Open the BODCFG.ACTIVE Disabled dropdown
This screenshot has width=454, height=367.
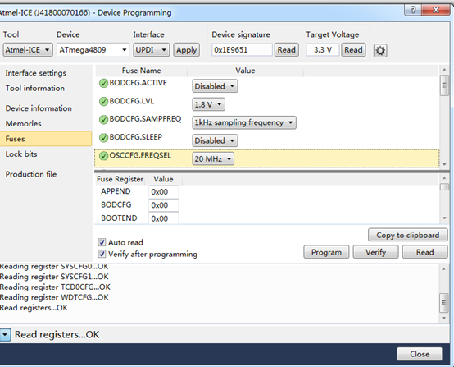[x=215, y=86]
